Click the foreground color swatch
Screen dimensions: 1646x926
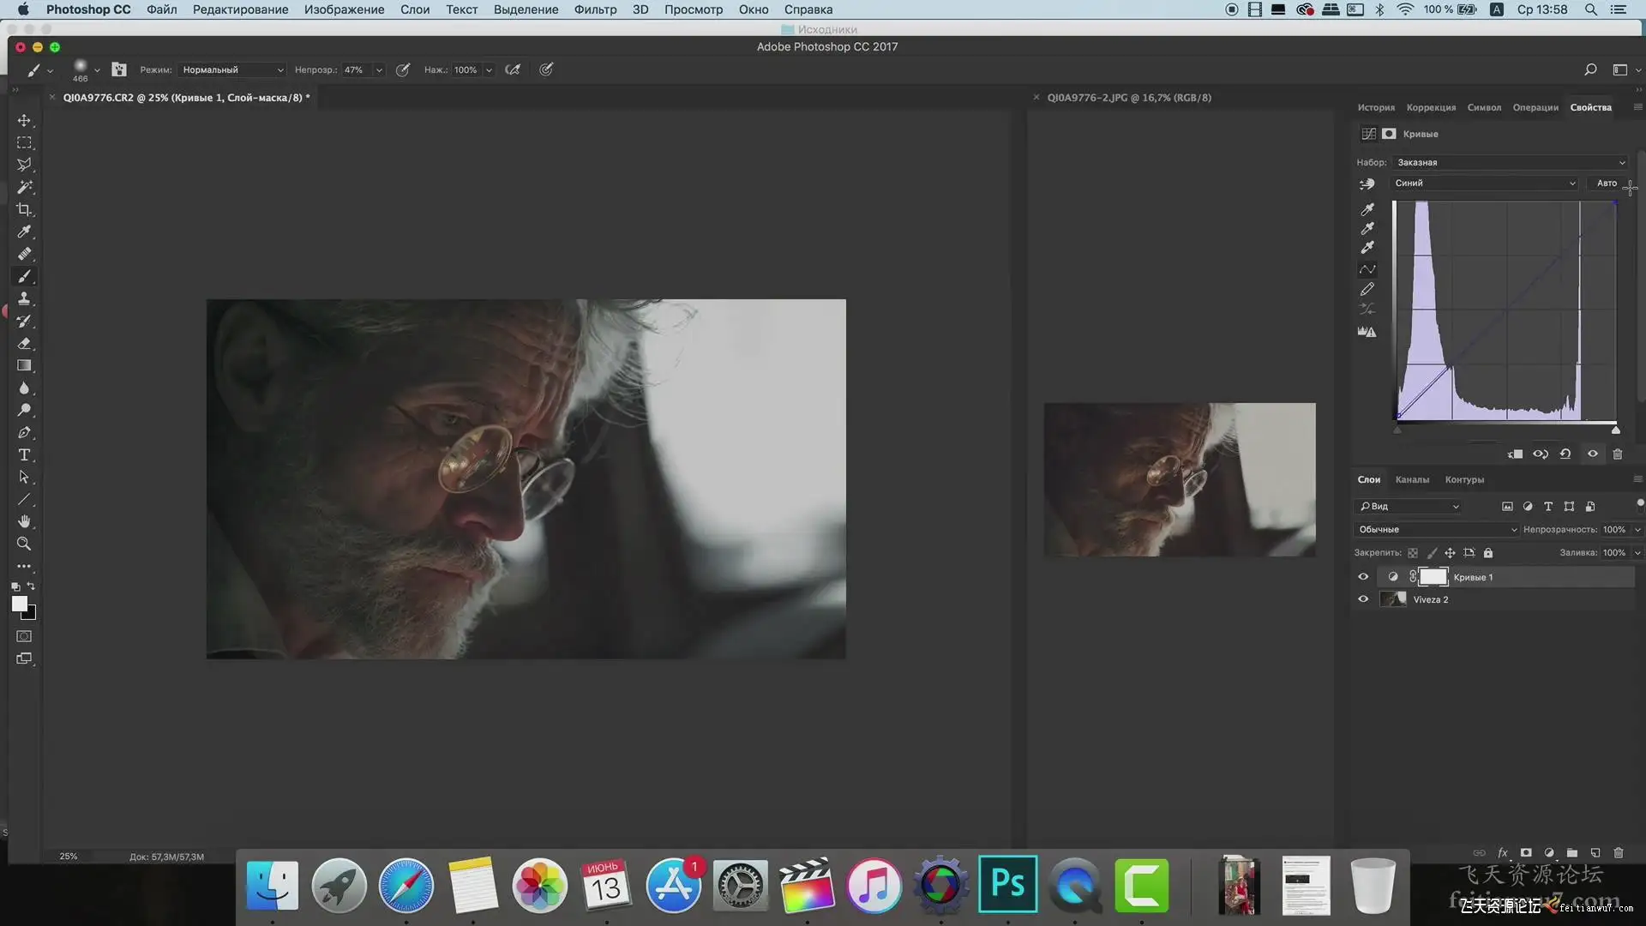coord(20,604)
